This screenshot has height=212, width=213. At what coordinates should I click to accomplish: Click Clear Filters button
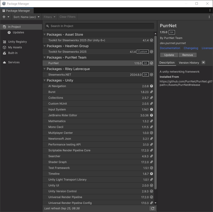[x=67, y=17]
